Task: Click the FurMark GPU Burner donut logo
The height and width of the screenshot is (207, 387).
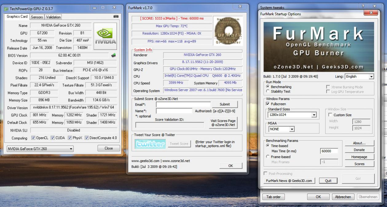Action: click(228, 31)
